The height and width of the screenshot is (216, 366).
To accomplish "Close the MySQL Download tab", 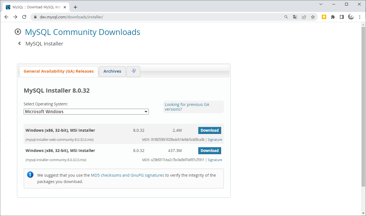I will [x=65, y=7].
